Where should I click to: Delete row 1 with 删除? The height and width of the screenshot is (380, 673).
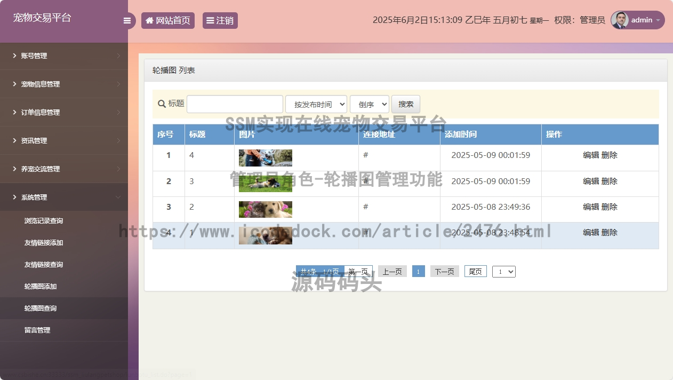pos(610,155)
